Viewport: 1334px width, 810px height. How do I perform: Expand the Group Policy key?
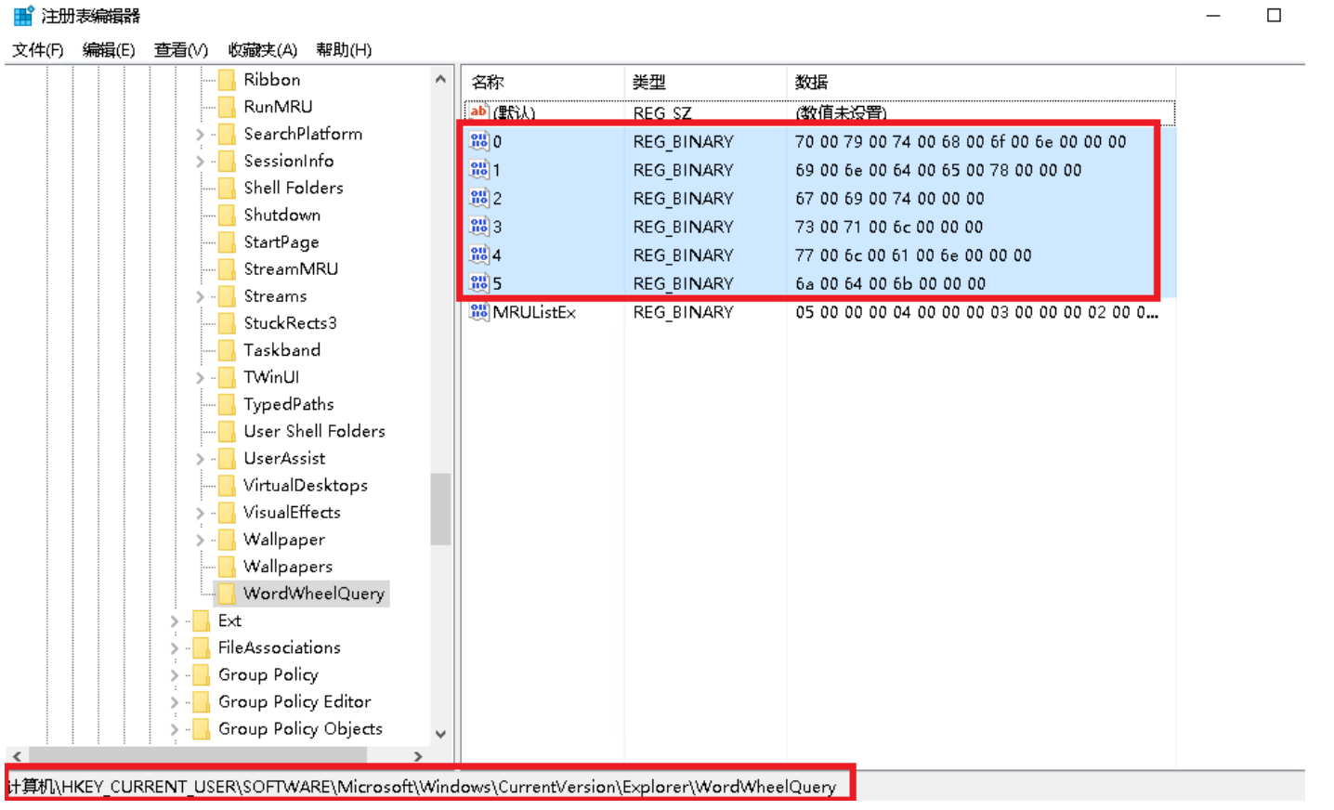[174, 675]
